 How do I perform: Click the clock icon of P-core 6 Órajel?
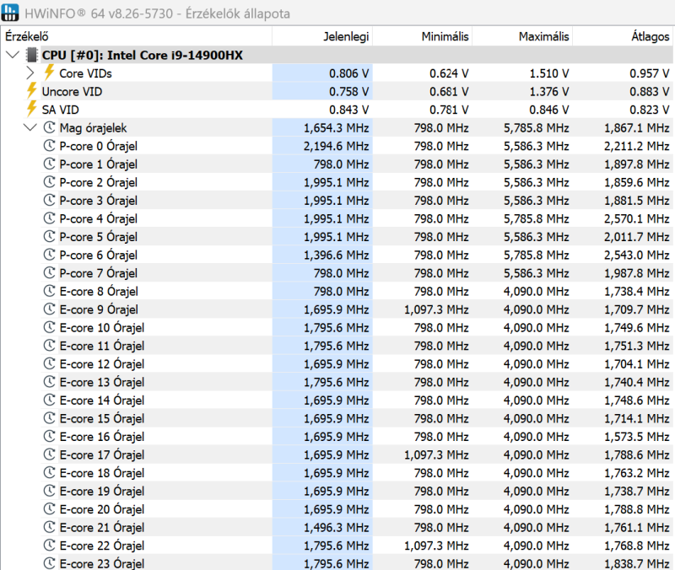coord(50,255)
